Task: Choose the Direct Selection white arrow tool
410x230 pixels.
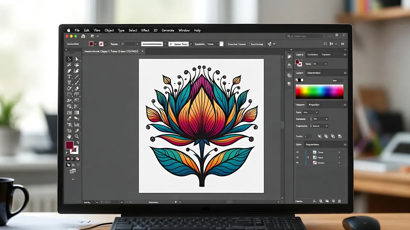Action: (77, 59)
